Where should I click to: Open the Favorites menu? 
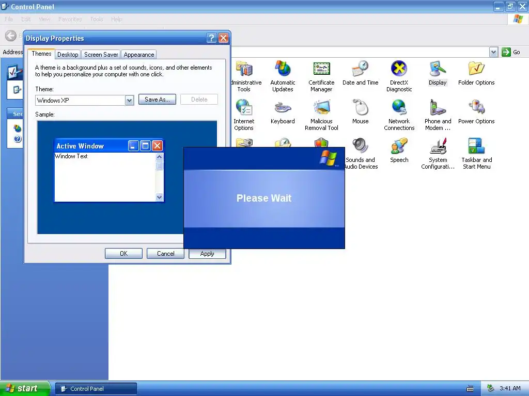coord(70,19)
